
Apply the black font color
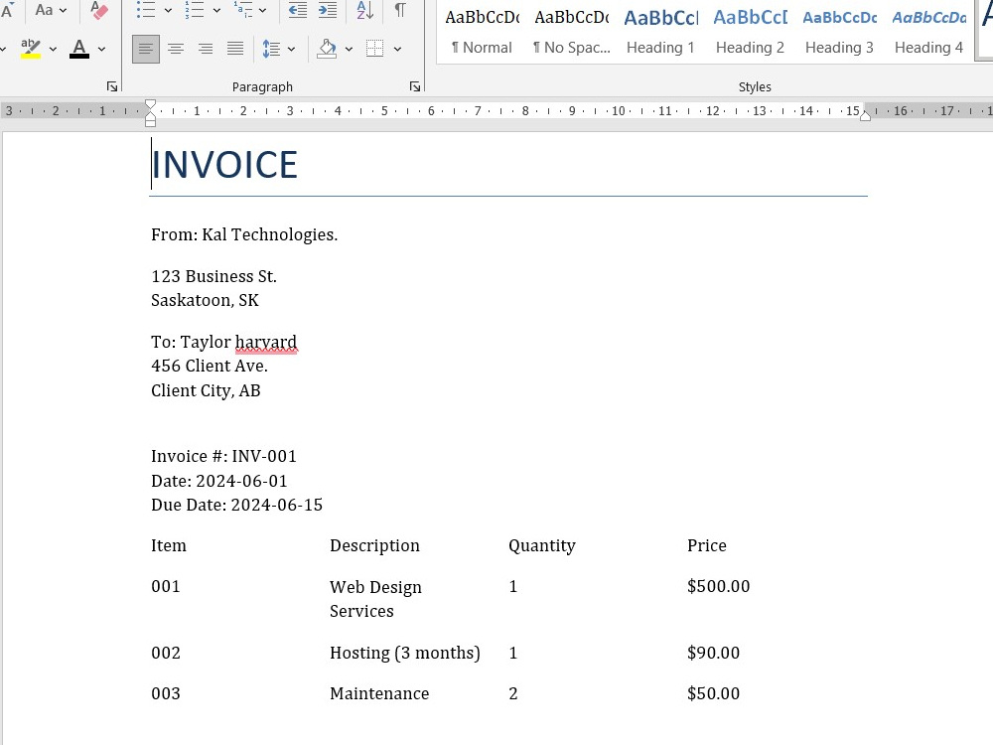(79, 49)
